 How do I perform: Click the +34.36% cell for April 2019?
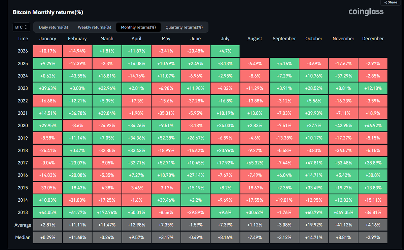(136, 138)
